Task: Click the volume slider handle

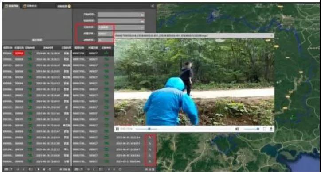Action: pyautogui.click(x=258, y=129)
